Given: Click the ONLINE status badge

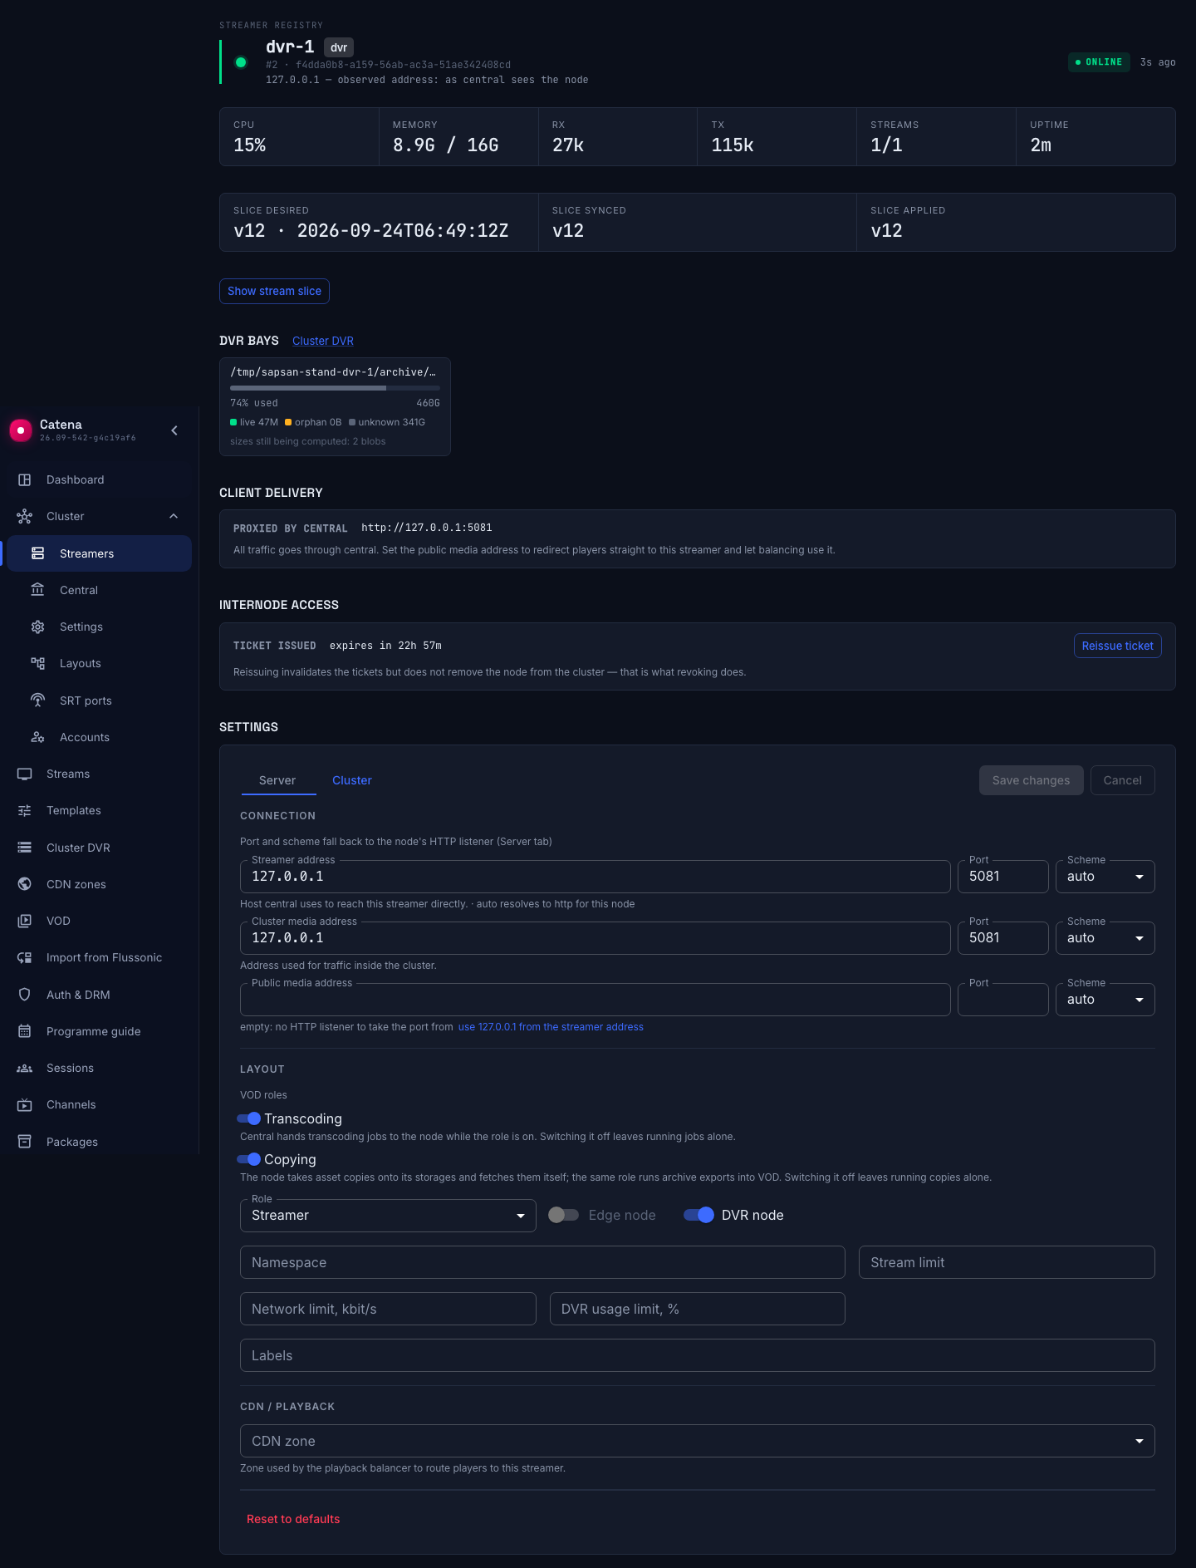Looking at the screenshot, I should point(1099,62).
